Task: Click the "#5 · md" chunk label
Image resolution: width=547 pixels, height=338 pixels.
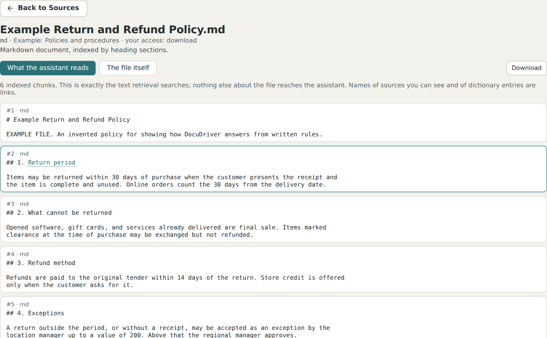Action: pos(17,304)
